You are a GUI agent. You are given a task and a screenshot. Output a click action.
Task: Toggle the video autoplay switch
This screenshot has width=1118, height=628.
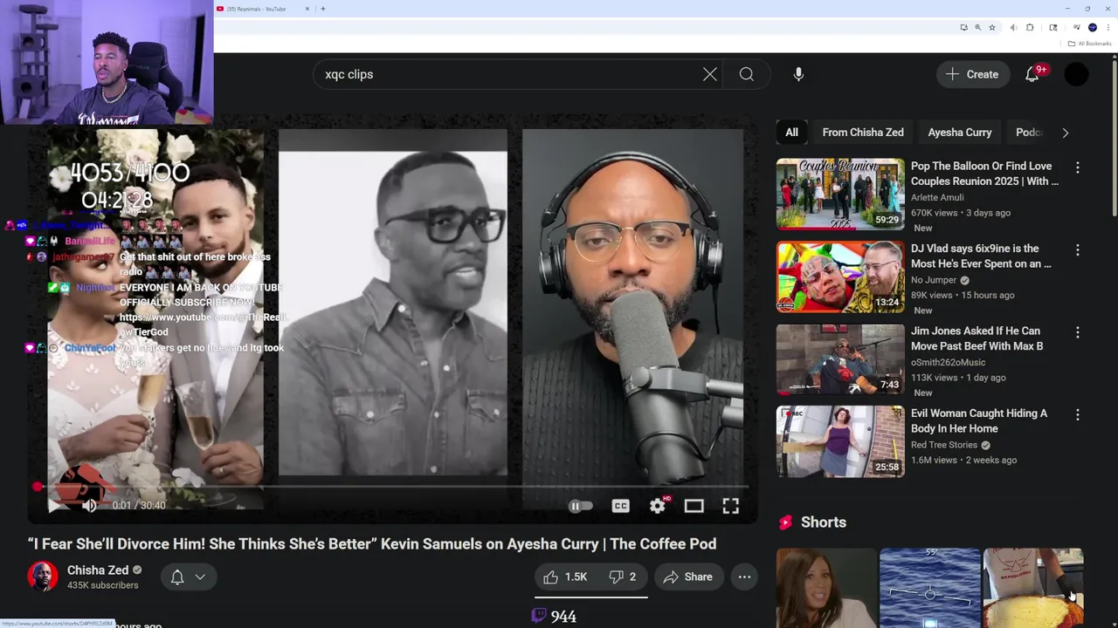(580, 506)
